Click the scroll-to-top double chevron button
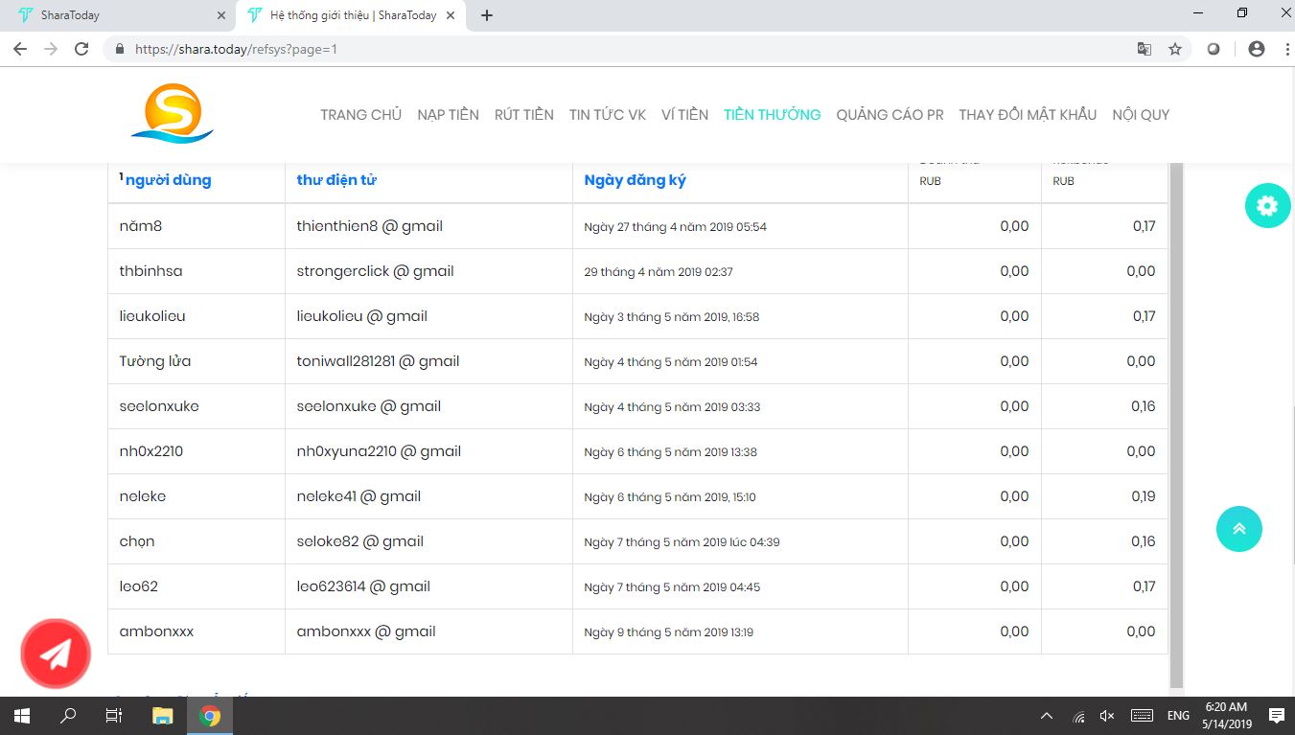The width and height of the screenshot is (1295, 735). click(1239, 529)
